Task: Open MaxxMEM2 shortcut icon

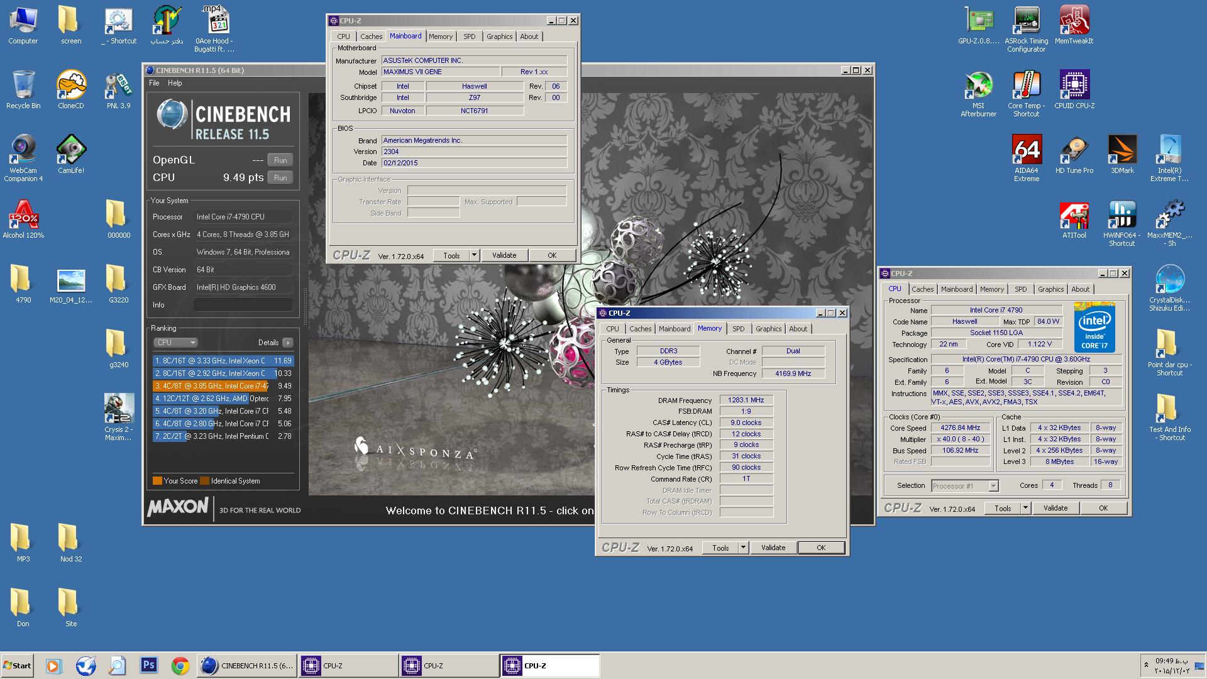Action: [x=1169, y=224]
